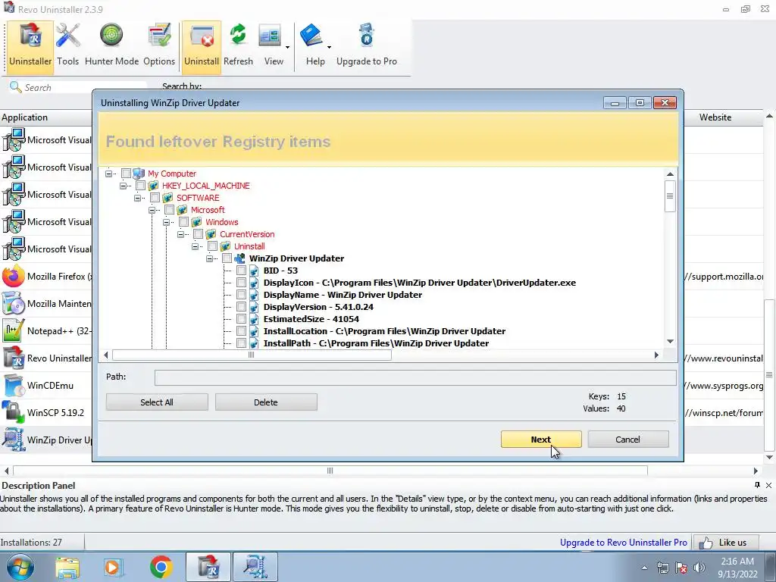Click the My Computer tree node icon
This screenshot has width=776, height=582.
pos(139,174)
